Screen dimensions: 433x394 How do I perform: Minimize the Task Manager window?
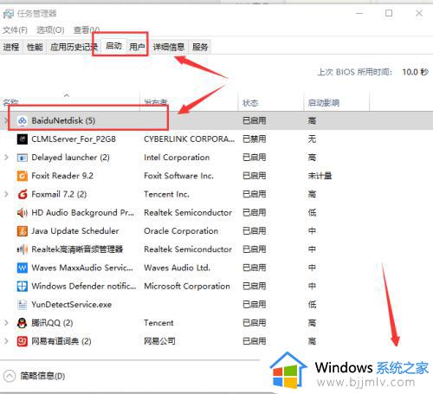359,13
